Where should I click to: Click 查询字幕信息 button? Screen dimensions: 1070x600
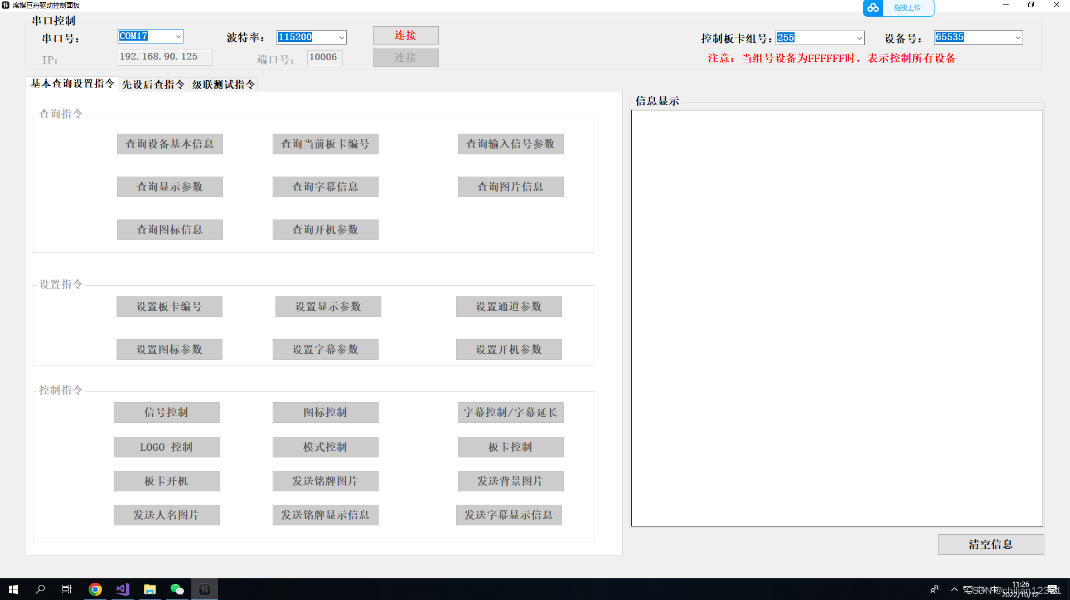[x=325, y=187]
